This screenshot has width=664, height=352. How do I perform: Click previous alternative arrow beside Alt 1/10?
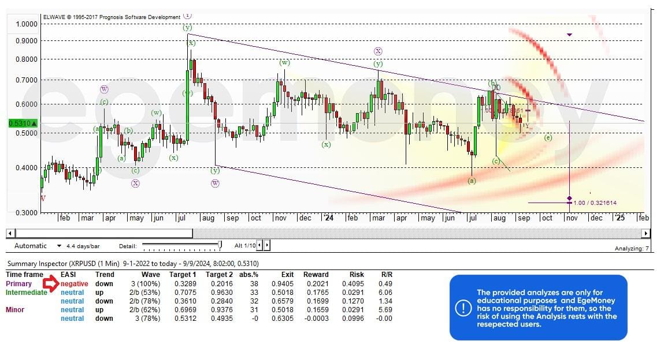(259, 246)
